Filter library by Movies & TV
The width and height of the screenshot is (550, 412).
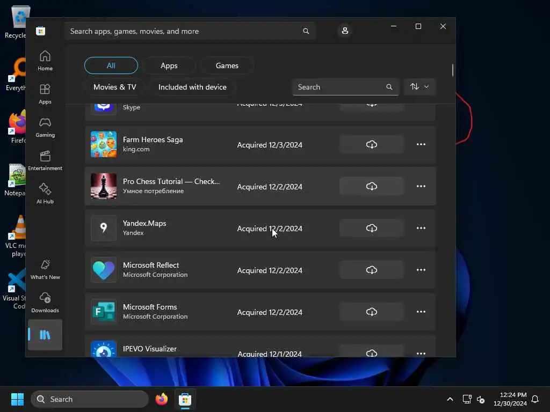pyautogui.click(x=115, y=87)
